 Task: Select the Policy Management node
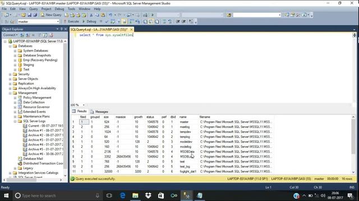pyautogui.click(x=37, y=98)
